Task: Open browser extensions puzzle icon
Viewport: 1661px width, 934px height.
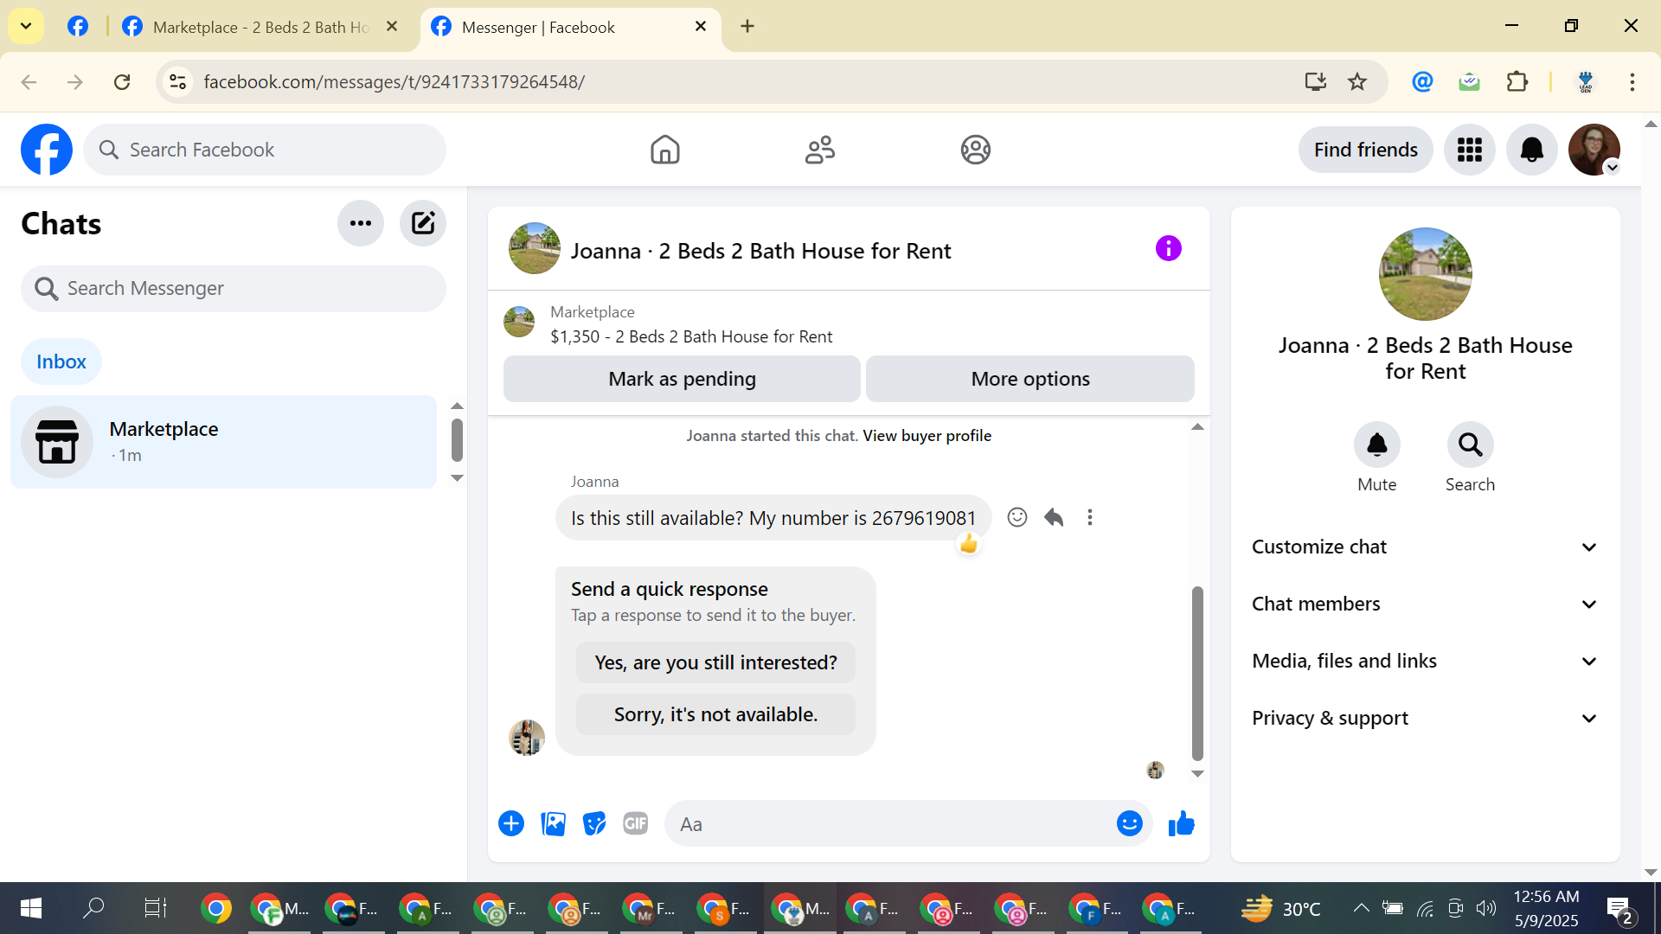Action: pos(1517,81)
